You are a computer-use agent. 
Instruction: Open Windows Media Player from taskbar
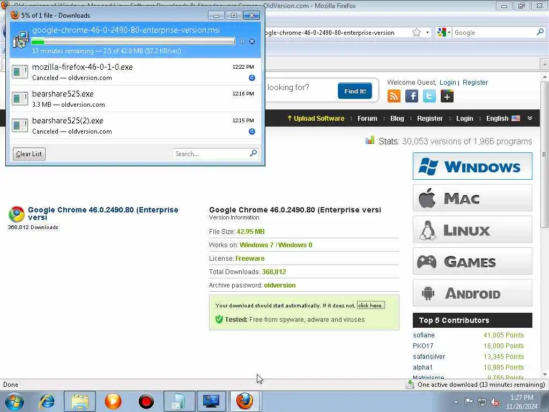point(113,401)
